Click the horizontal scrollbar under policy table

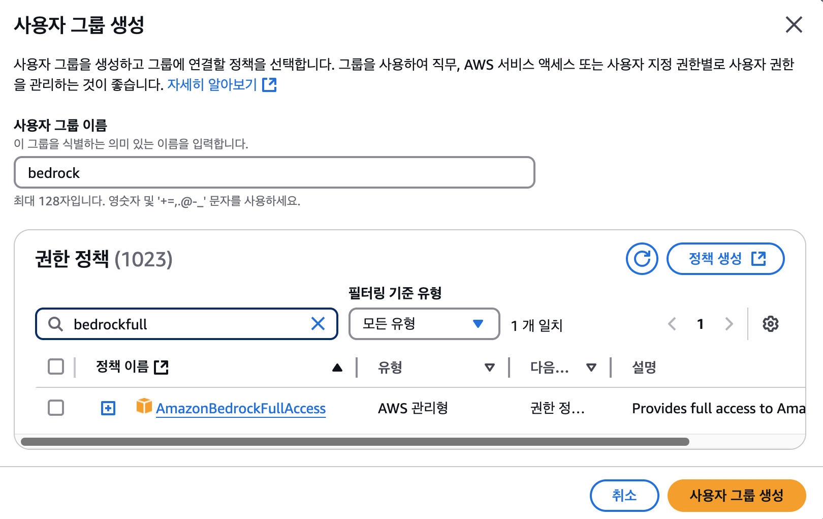355,442
